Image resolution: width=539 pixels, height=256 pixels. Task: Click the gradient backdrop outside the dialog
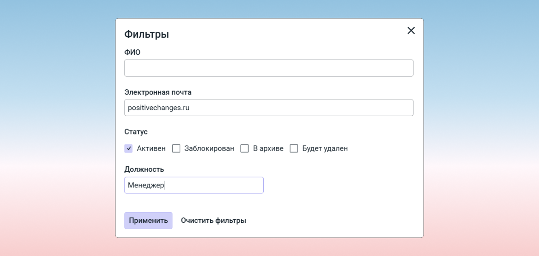(54, 135)
